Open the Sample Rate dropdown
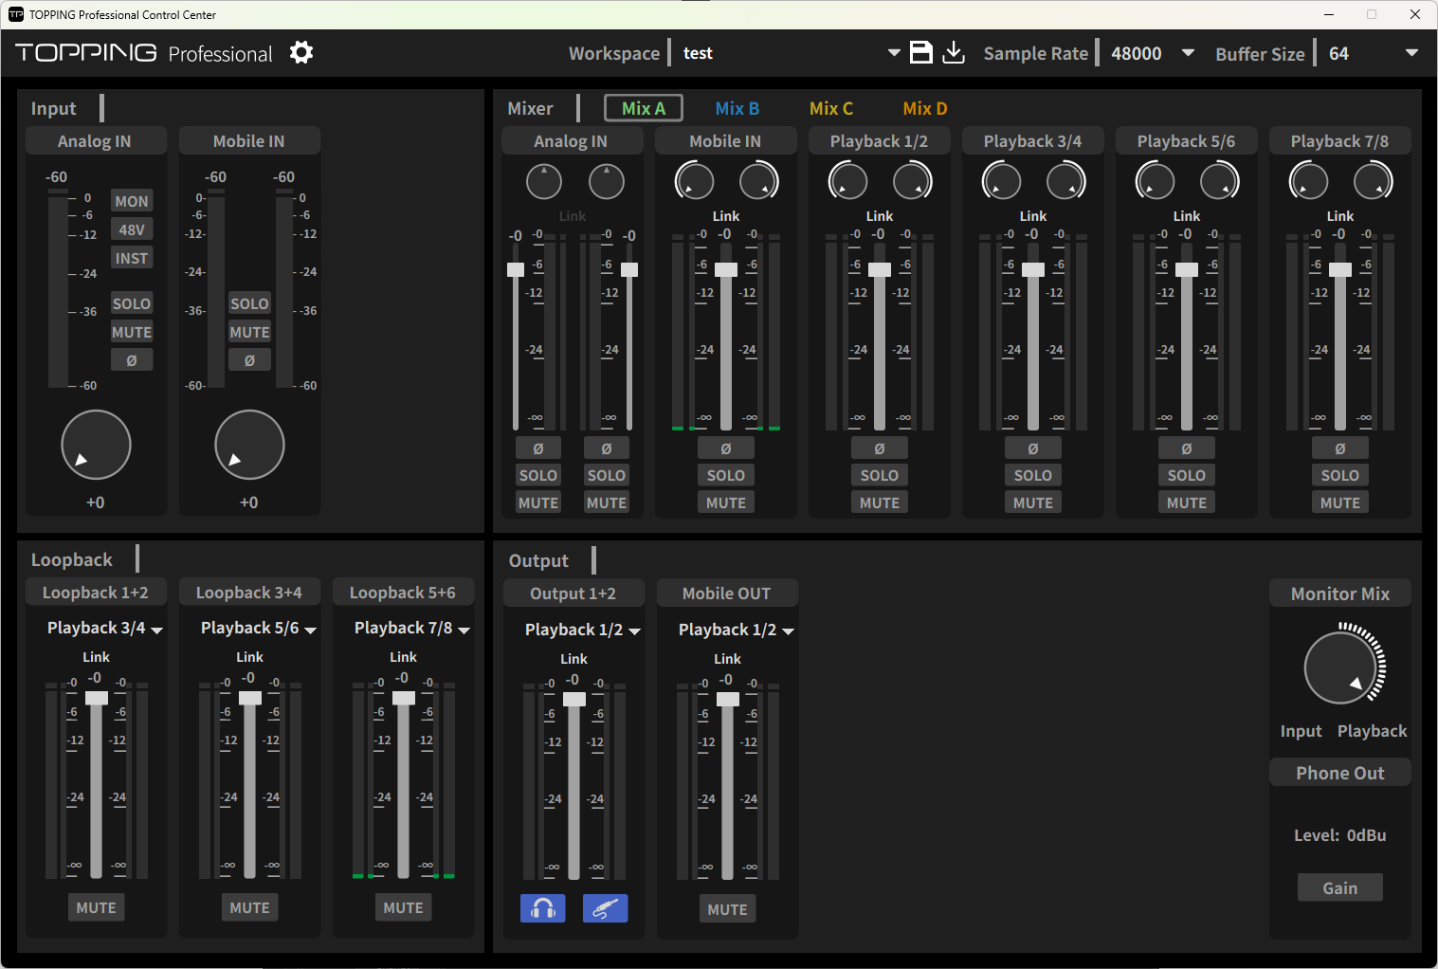Screen dimensions: 1438x969 pos(1188,53)
